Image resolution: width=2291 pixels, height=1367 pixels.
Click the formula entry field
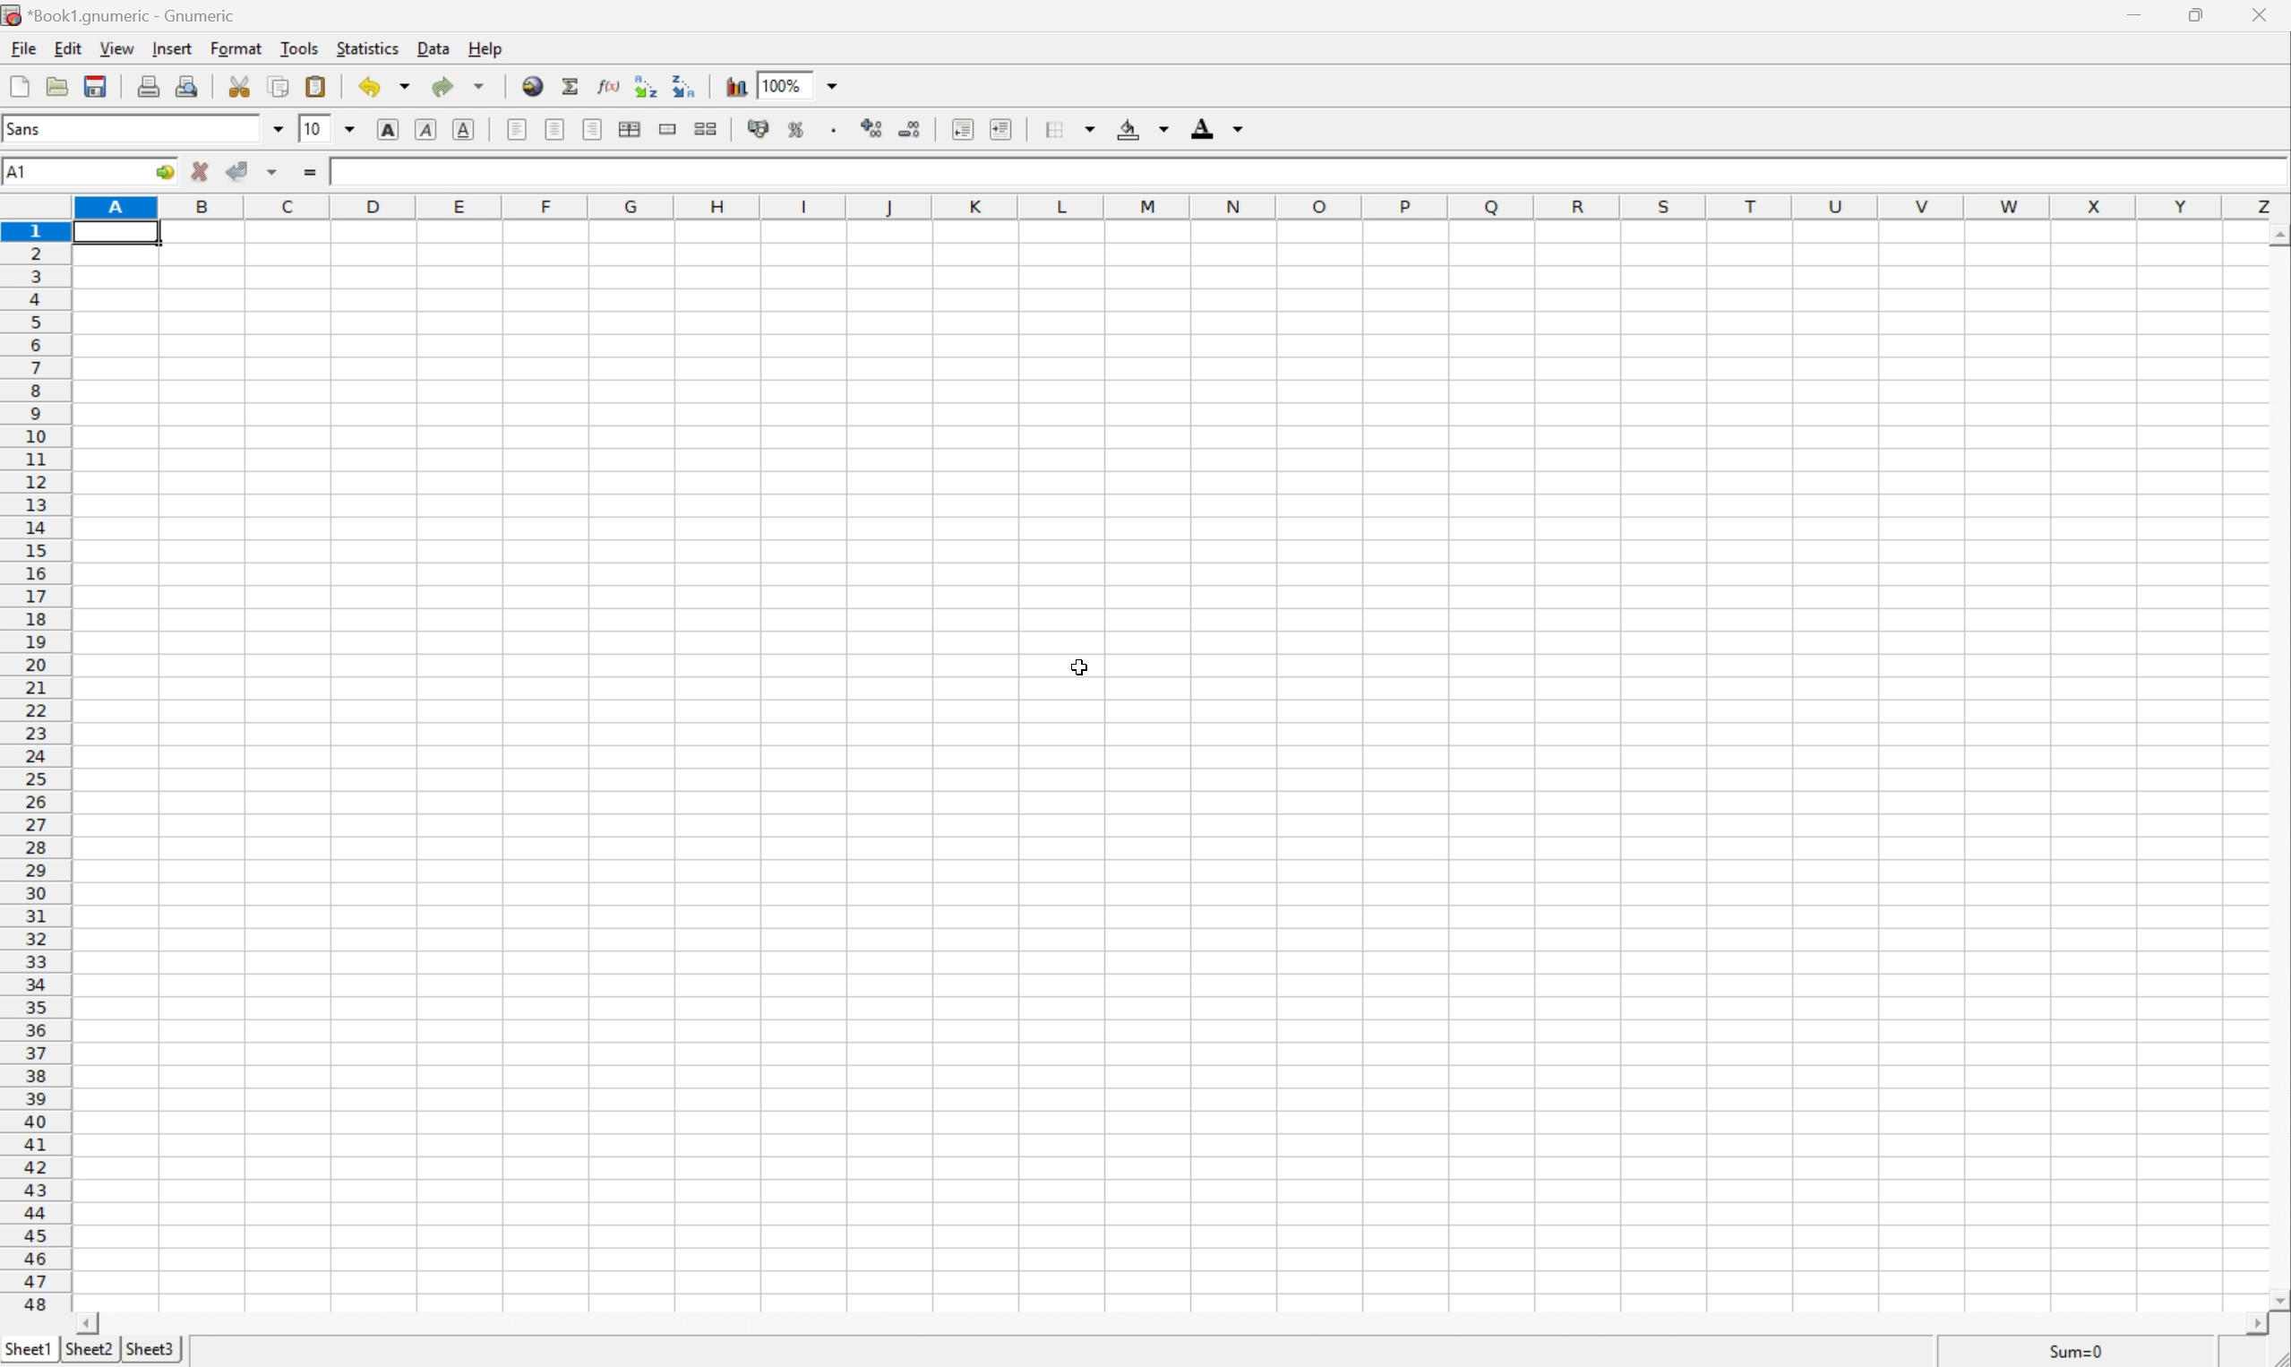tap(1289, 172)
